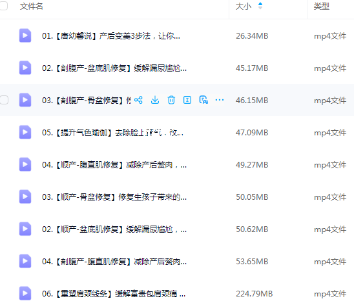This screenshot has width=354, height=301.
Task: Open AI document icon in hovered row
Action: point(203,100)
